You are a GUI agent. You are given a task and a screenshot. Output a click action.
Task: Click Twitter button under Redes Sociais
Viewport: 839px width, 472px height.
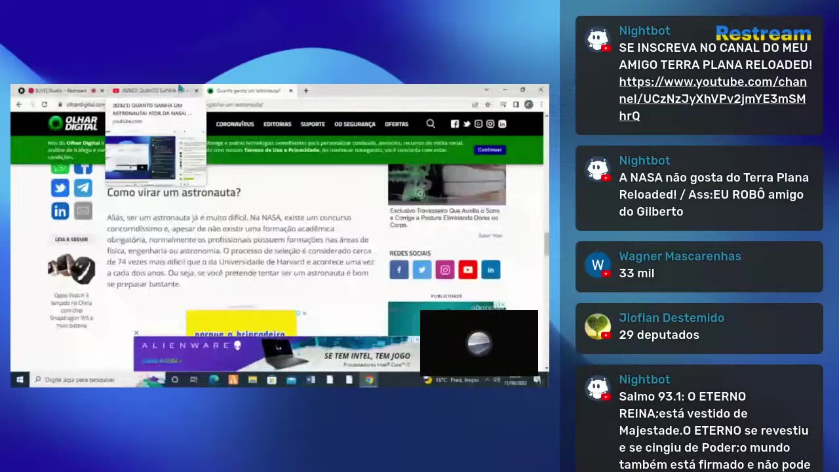pos(422,269)
